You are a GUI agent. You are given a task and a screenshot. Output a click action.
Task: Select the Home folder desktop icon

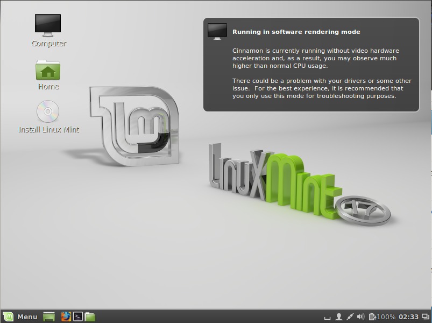[48, 75]
